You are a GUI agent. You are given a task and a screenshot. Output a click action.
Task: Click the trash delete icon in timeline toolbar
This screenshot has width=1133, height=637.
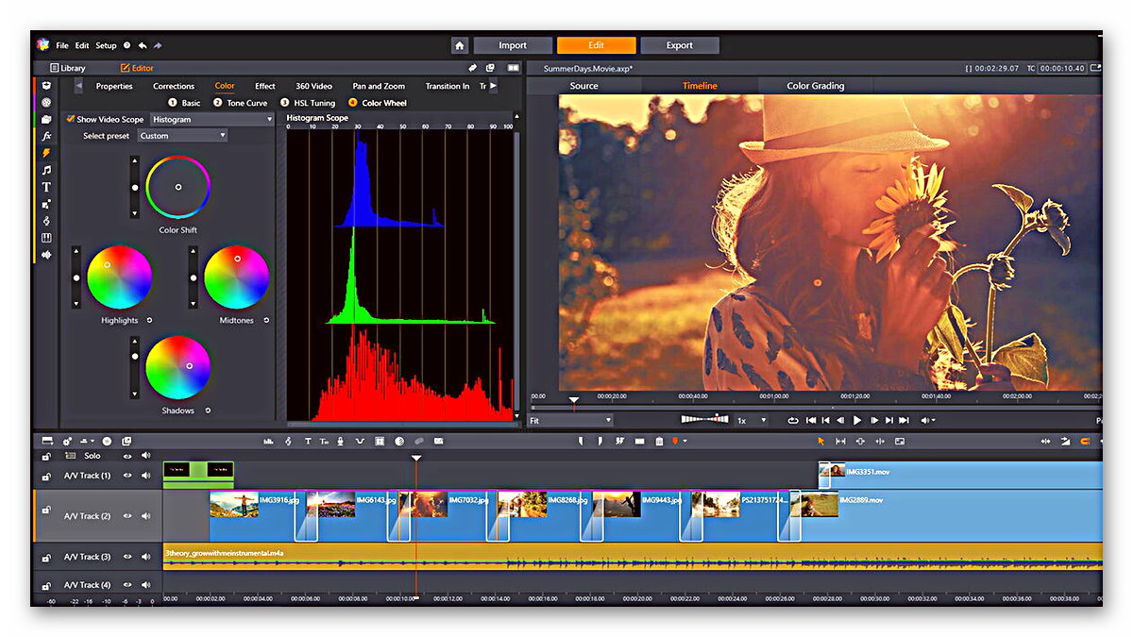[659, 441]
